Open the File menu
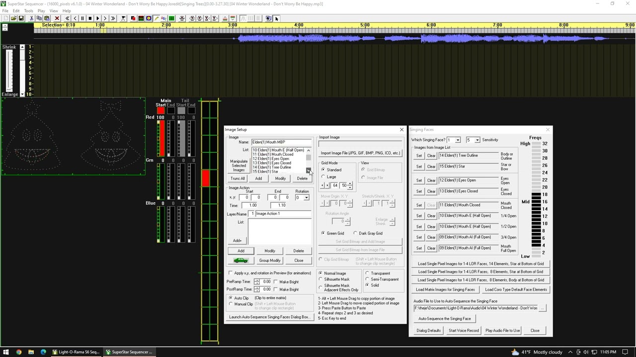This screenshot has width=636, height=357. pyautogui.click(x=5, y=10)
